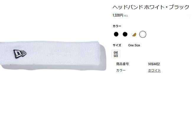Click the white headband product image
Image resolution: width=192 pixels, height=133 pixels.
(53, 56)
